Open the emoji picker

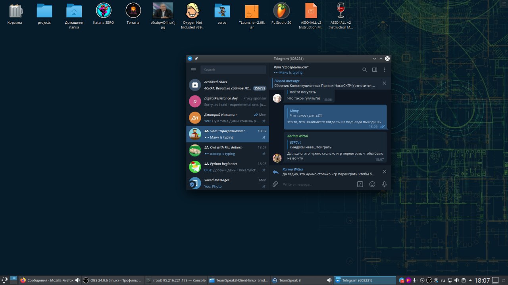pyautogui.click(x=372, y=184)
